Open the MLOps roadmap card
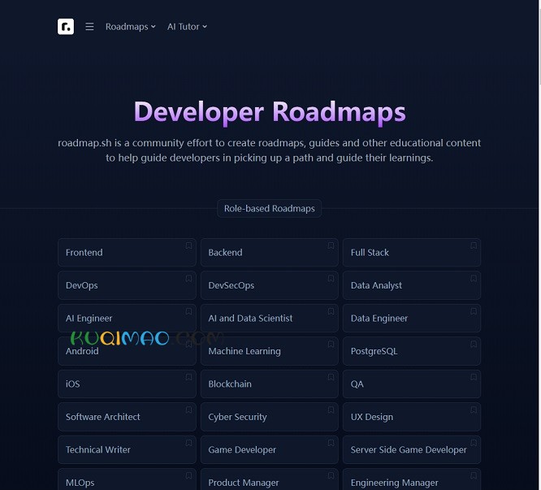This screenshot has width=541, height=490. pos(127,479)
